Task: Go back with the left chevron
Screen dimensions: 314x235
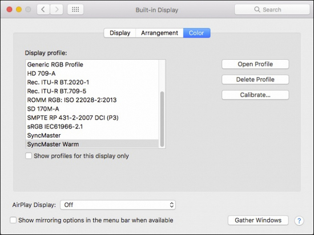Action: (x=43, y=9)
